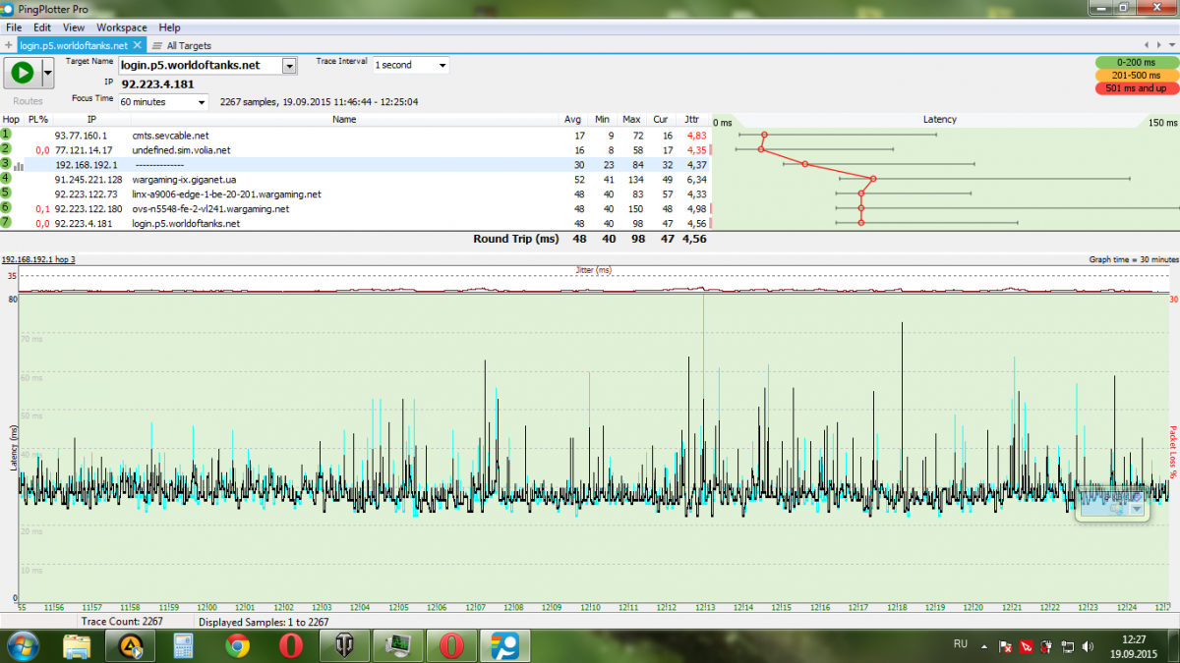Open Google Chrome from the taskbar
Viewport: 1180px width, 663px height.
click(236, 645)
